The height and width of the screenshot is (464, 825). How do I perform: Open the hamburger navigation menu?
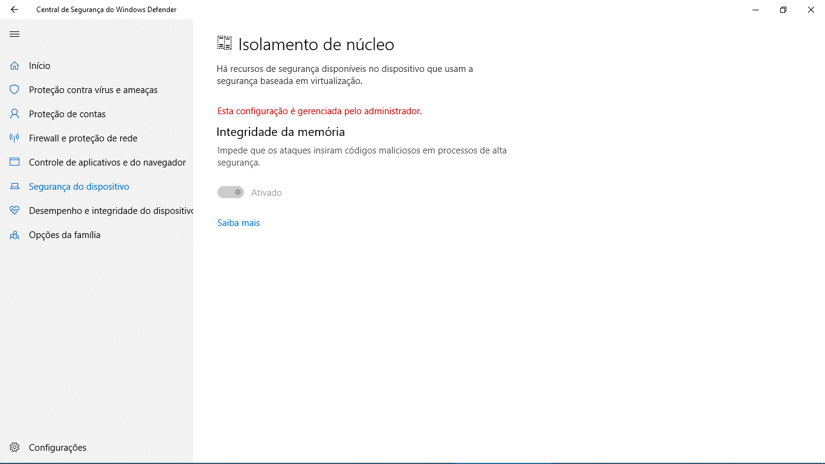[x=14, y=34]
